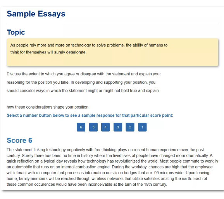Show the score 1 sample response

[x=142, y=127]
